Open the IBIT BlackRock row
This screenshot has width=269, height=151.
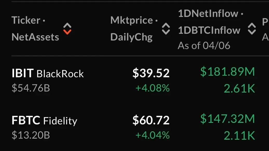tap(134, 80)
